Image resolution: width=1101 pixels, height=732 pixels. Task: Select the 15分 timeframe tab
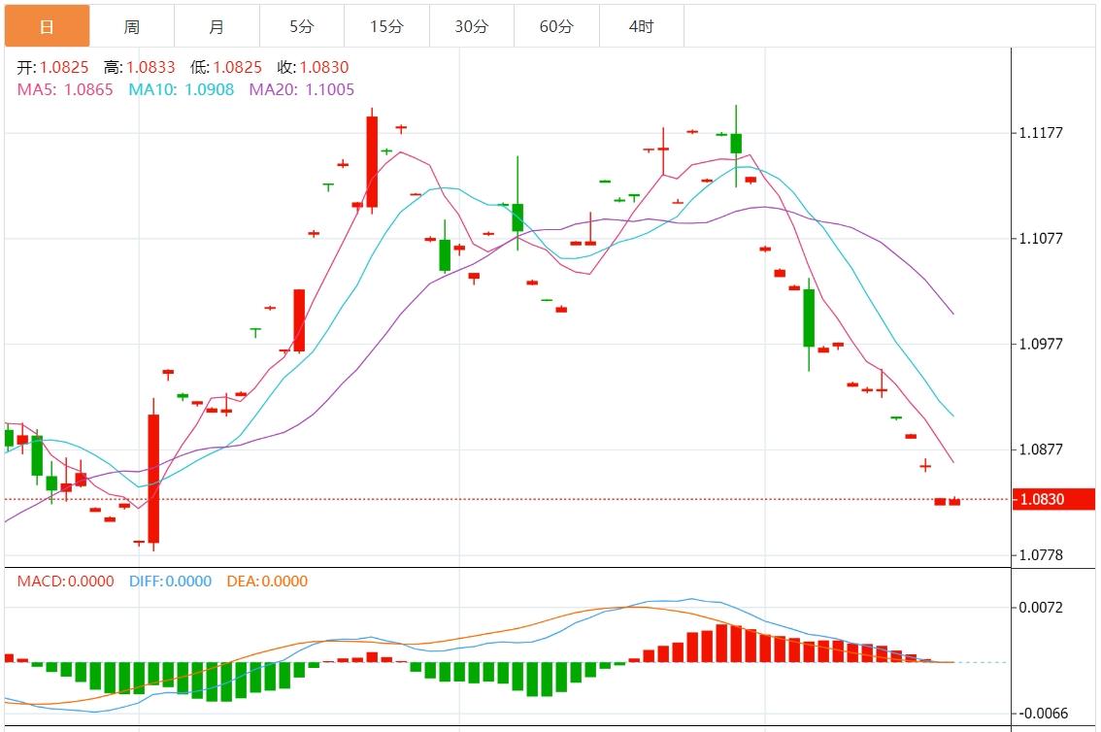point(386,26)
